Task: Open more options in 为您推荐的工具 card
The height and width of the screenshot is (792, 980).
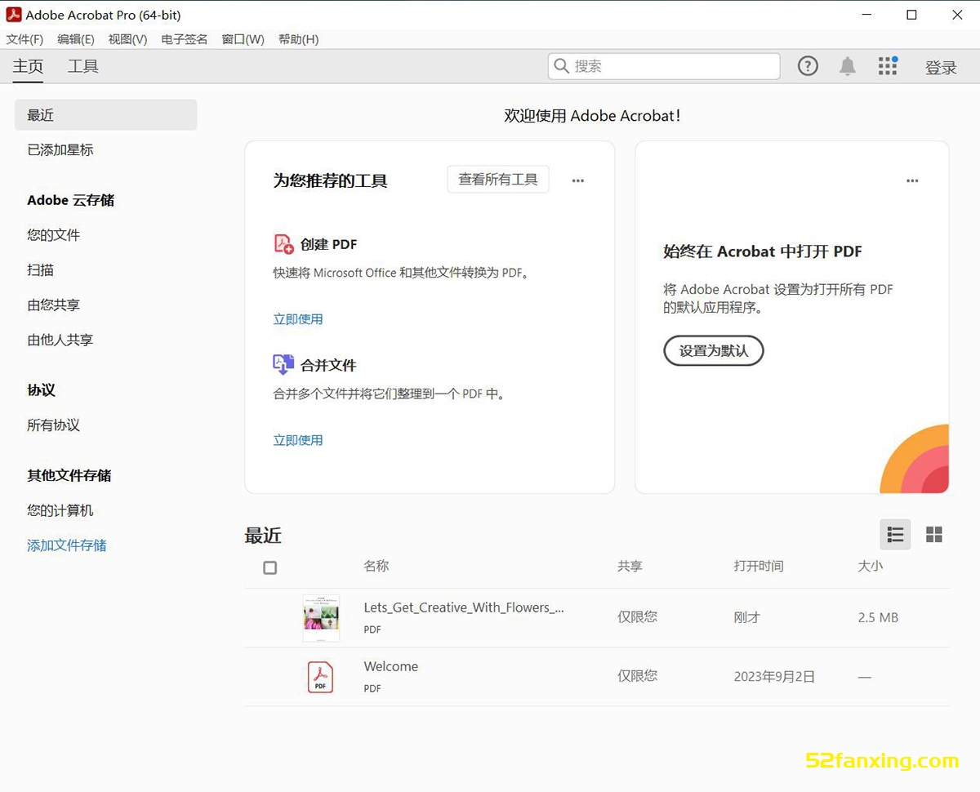Action: point(578,181)
